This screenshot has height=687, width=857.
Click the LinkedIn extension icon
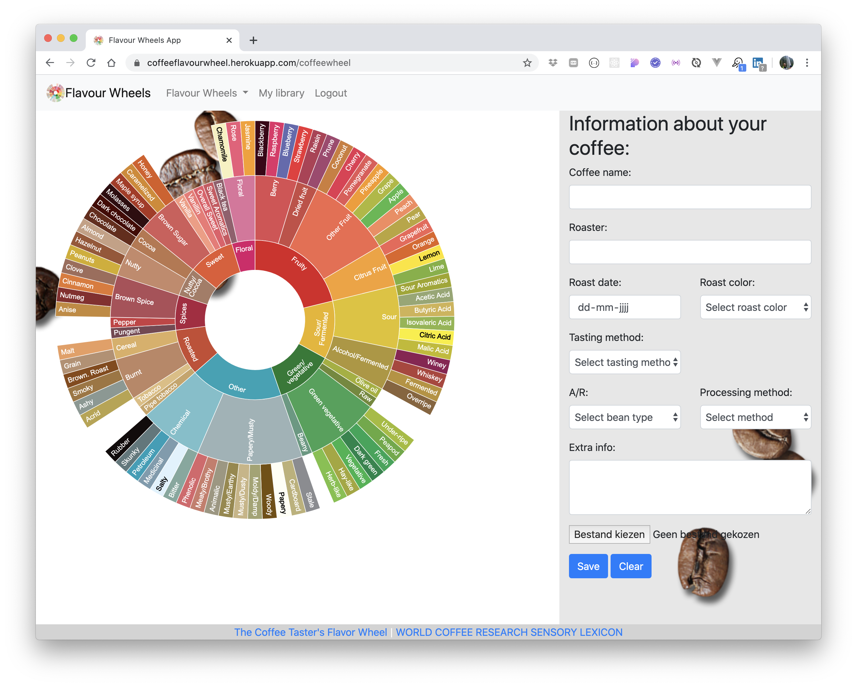point(757,63)
